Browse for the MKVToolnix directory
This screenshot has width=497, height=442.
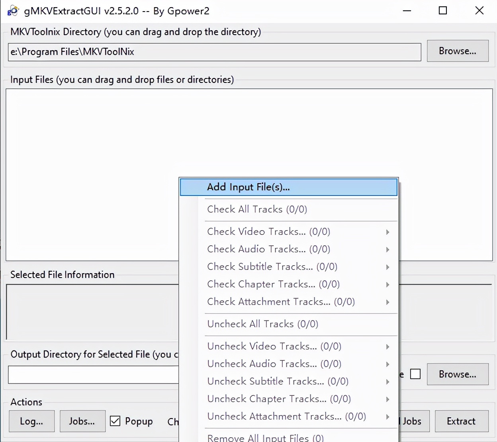[x=458, y=51]
